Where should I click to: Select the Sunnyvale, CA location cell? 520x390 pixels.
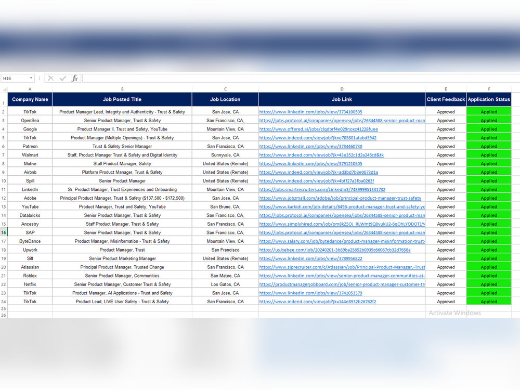[225, 155]
